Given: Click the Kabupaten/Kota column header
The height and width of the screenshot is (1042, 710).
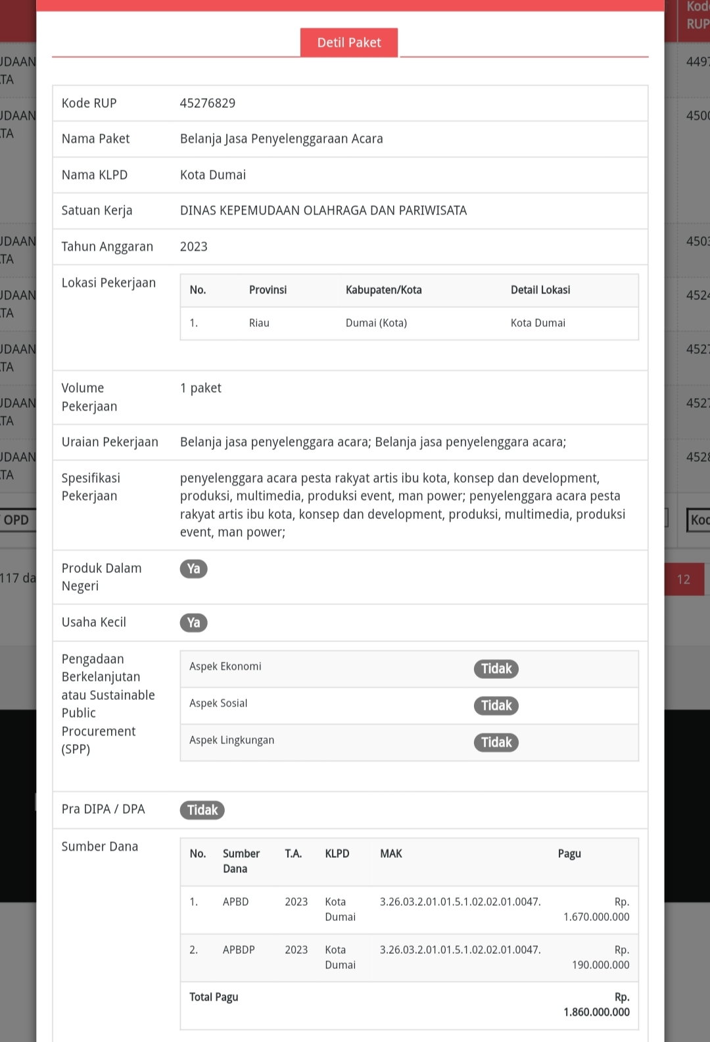Looking at the screenshot, I should pos(384,290).
